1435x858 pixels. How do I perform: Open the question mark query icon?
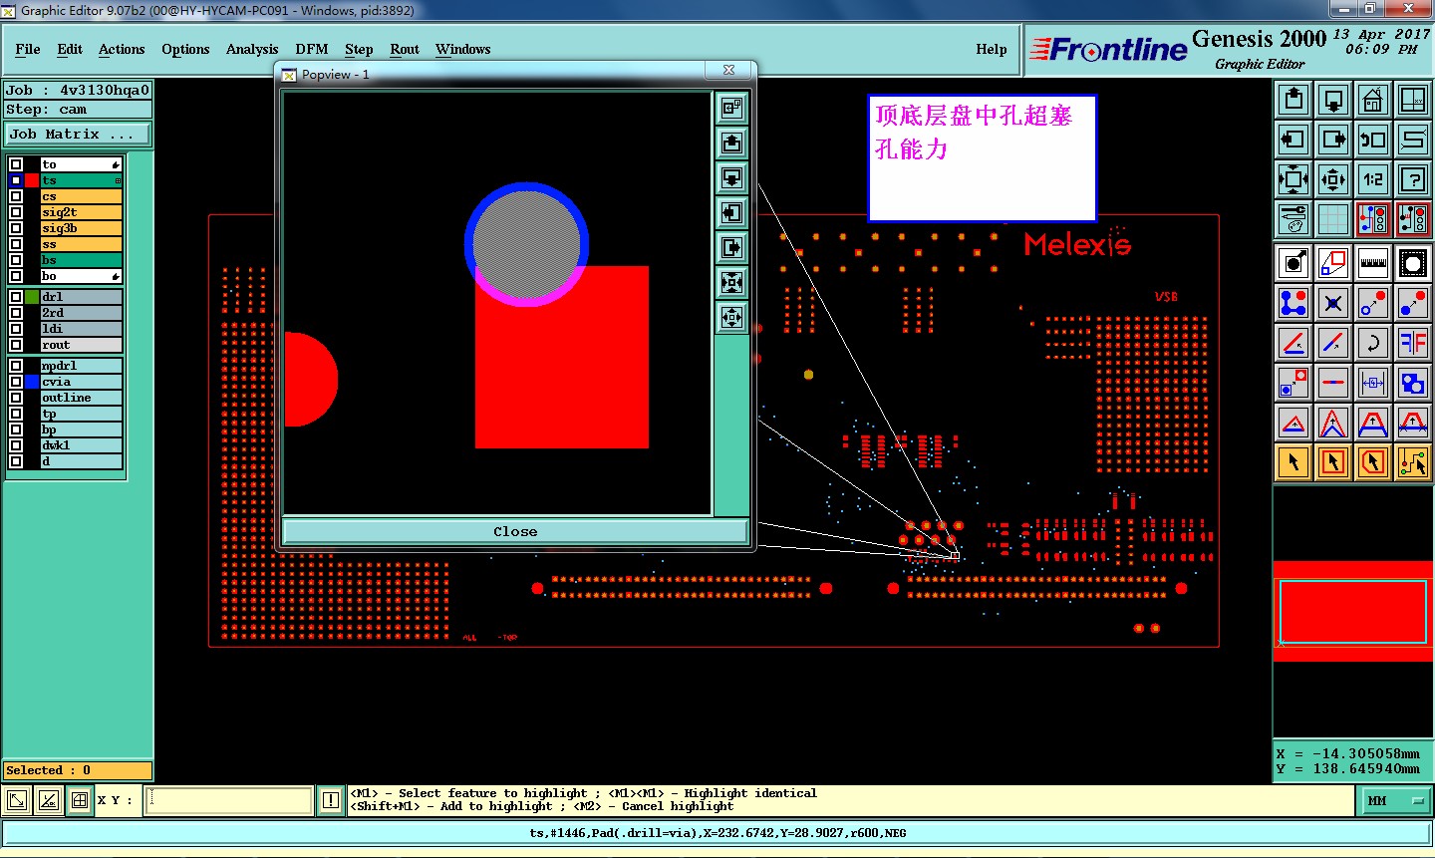click(1413, 179)
